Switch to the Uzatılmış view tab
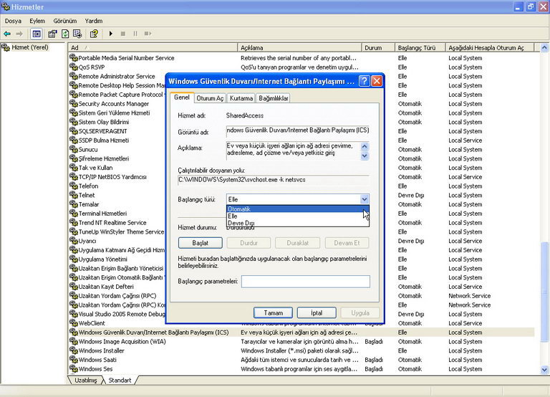Viewport: 550px width, 397px height. click(86, 380)
